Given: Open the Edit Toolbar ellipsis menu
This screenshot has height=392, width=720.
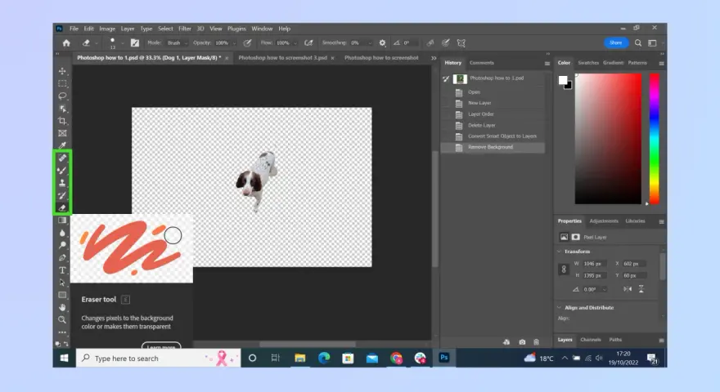Looking at the screenshot, I should [x=62, y=332].
